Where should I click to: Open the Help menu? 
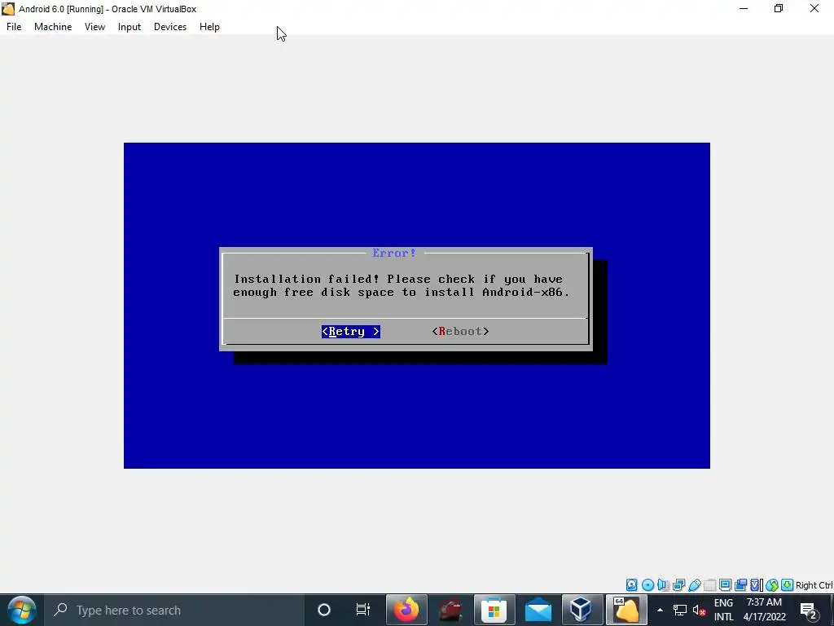[x=209, y=27]
